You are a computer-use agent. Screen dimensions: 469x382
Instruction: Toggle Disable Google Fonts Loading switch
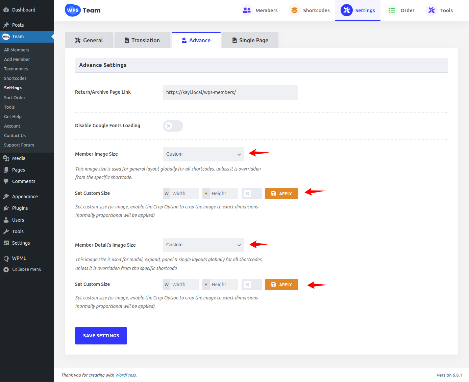[173, 126]
